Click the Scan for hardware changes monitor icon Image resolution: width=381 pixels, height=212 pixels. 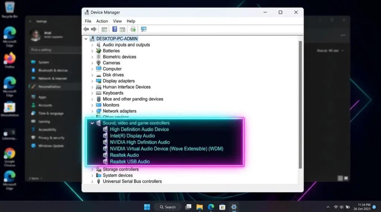tap(144, 29)
